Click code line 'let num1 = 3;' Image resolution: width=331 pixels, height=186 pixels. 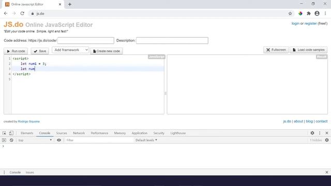pos(34,64)
